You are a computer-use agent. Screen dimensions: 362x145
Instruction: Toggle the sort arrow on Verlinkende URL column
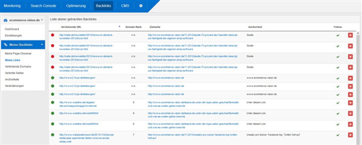coord(119,26)
